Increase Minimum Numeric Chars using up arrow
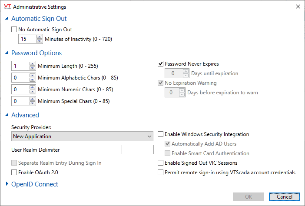 [32, 87]
